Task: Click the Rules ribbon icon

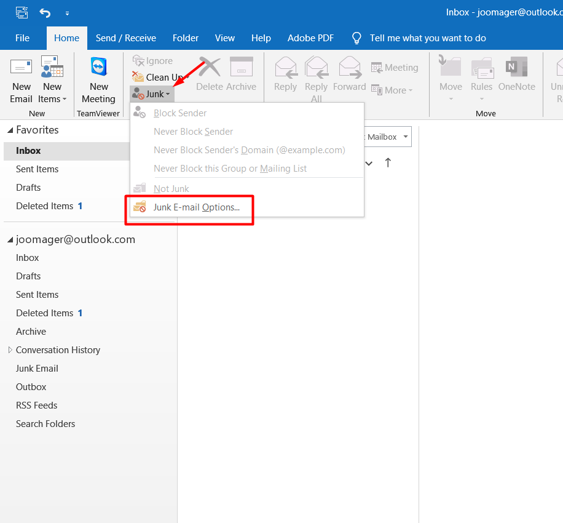Action: pos(482,68)
